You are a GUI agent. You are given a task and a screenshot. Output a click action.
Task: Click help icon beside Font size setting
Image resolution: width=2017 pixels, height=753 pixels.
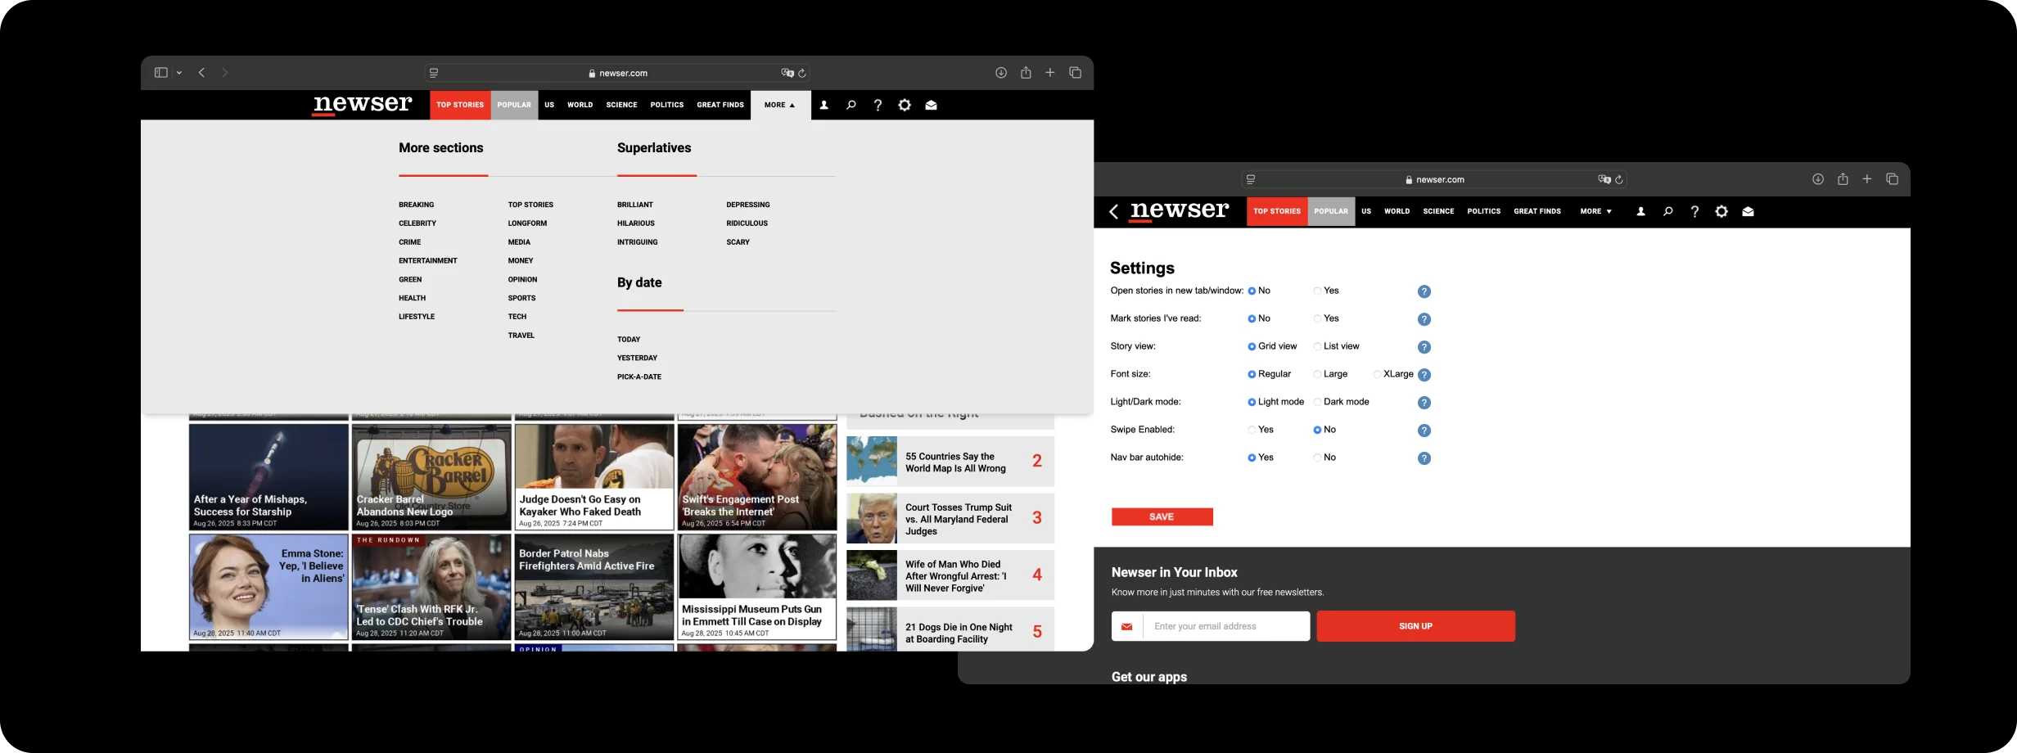(1424, 375)
